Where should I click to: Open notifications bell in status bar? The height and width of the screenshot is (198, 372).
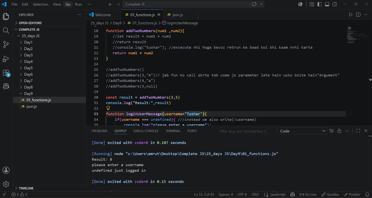tap(367, 195)
